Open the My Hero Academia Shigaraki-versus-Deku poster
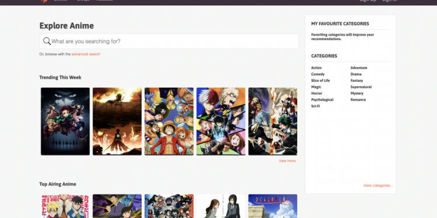 point(273,121)
